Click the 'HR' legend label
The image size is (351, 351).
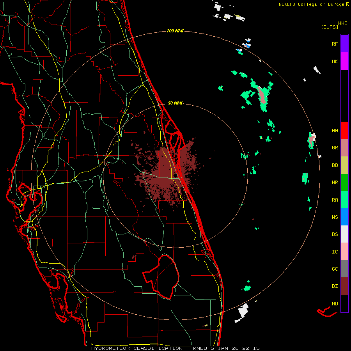[335, 183]
